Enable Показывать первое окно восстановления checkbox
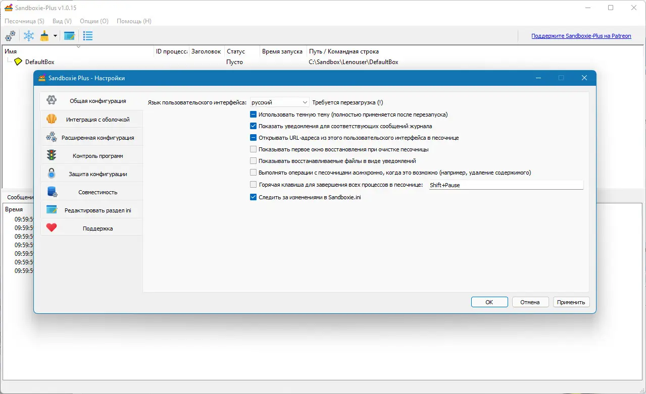The image size is (646, 394). [x=254, y=149]
